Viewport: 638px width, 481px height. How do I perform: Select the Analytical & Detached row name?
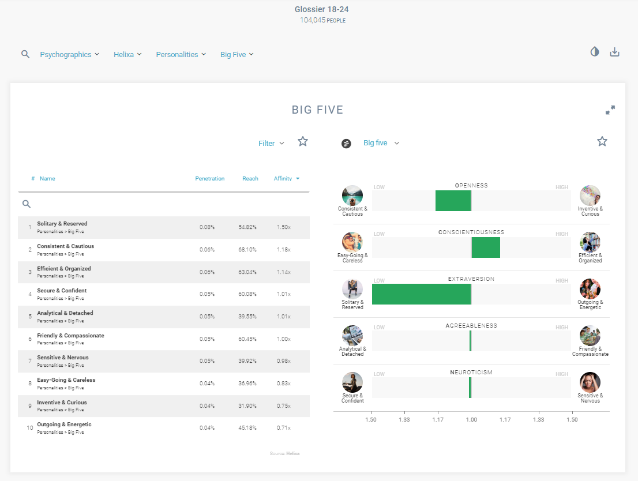[x=65, y=313]
